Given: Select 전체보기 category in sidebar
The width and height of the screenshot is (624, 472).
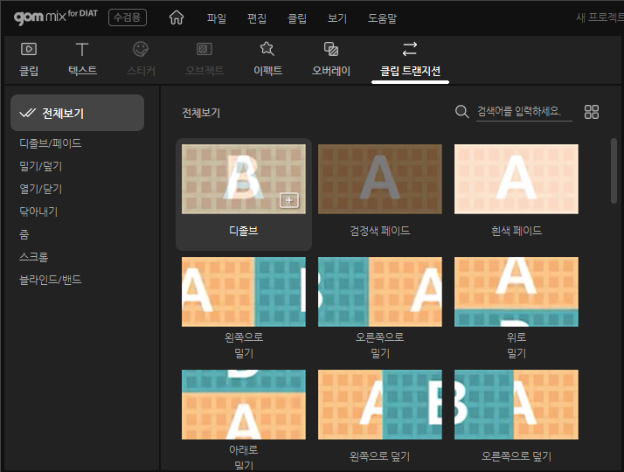Looking at the screenshot, I should tap(77, 113).
